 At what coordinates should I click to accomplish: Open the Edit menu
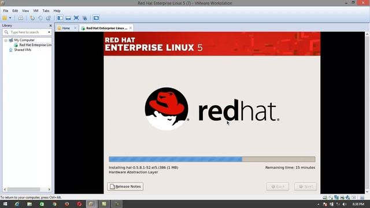pos(15,11)
